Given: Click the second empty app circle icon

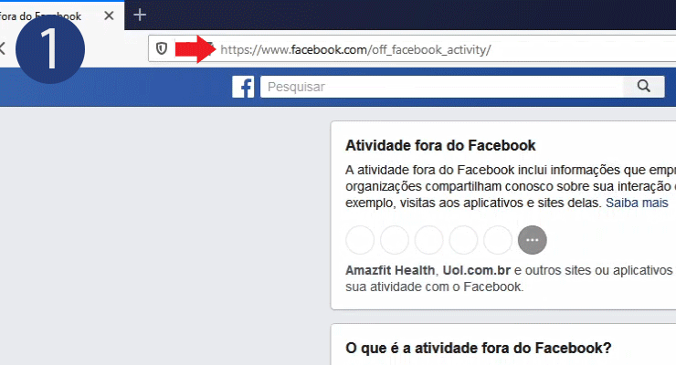Looking at the screenshot, I should [x=395, y=240].
